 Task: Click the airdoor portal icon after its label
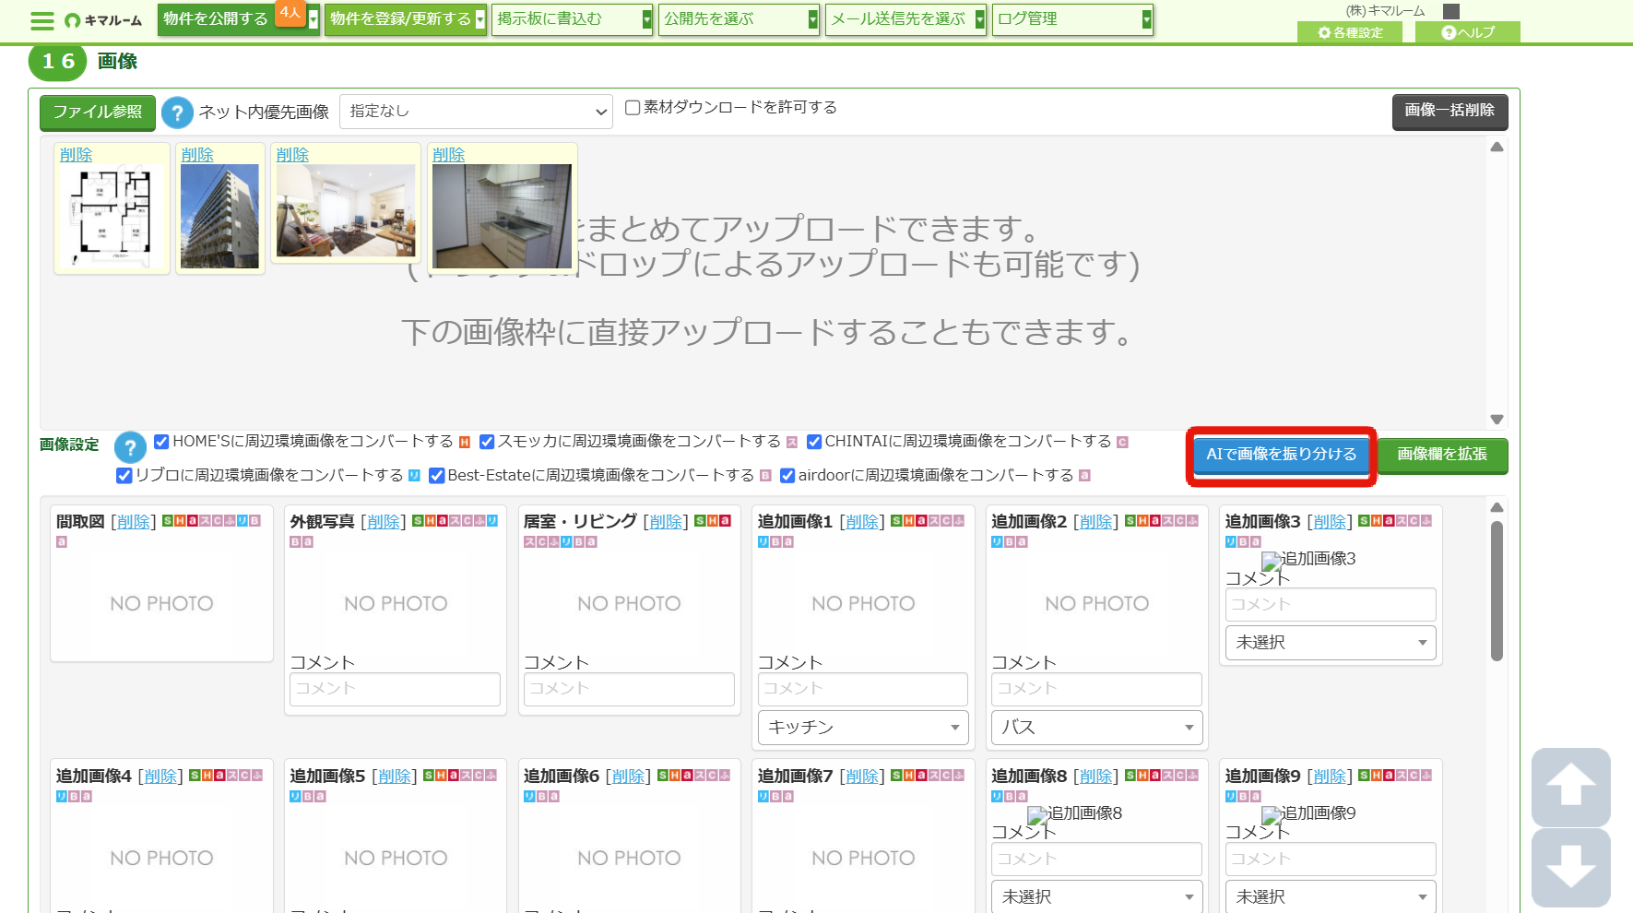[1084, 476]
